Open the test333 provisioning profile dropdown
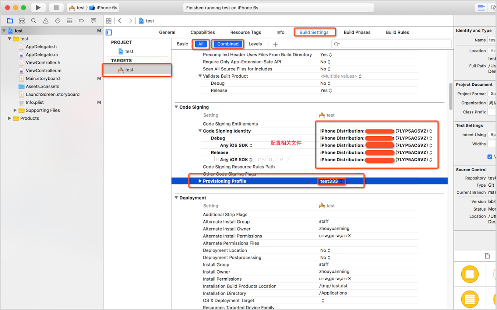The image size is (497, 310). tap(331, 181)
